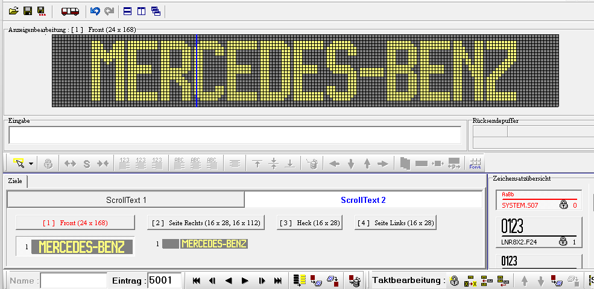Click the spread-apart double arrow icon

(70, 164)
